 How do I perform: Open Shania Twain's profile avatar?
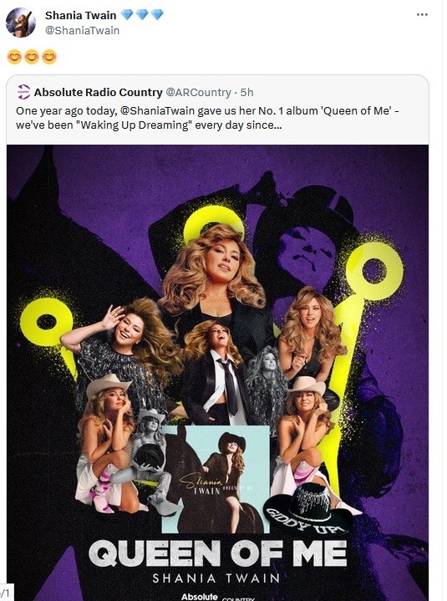tap(21, 23)
